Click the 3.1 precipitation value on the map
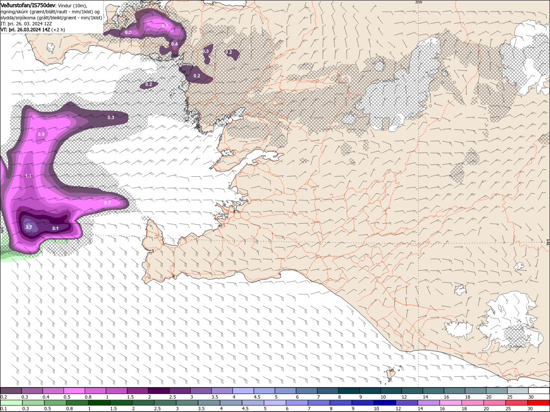Screen dimensions: 550x412 (55, 228)
